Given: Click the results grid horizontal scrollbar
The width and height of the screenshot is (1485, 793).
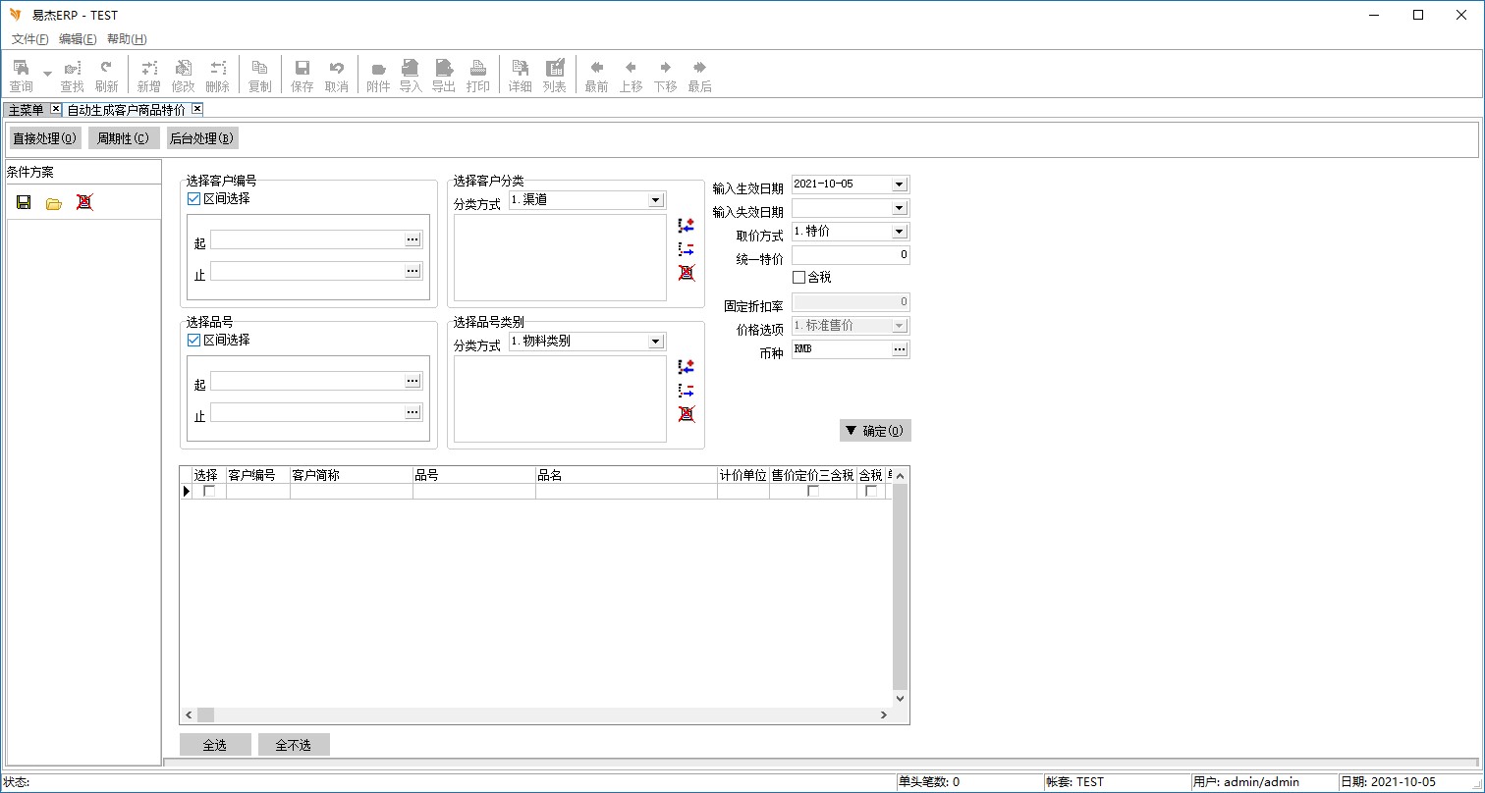Looking at the screenshot, I should point(540,715).
